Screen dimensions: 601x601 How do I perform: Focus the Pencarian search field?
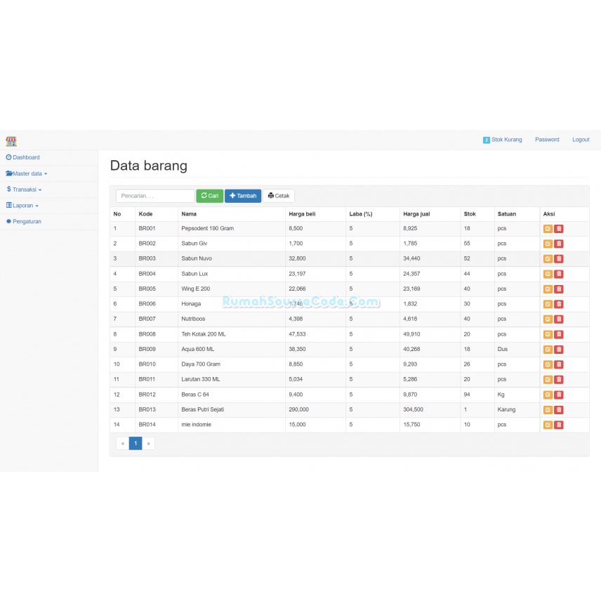pos(155,196)
